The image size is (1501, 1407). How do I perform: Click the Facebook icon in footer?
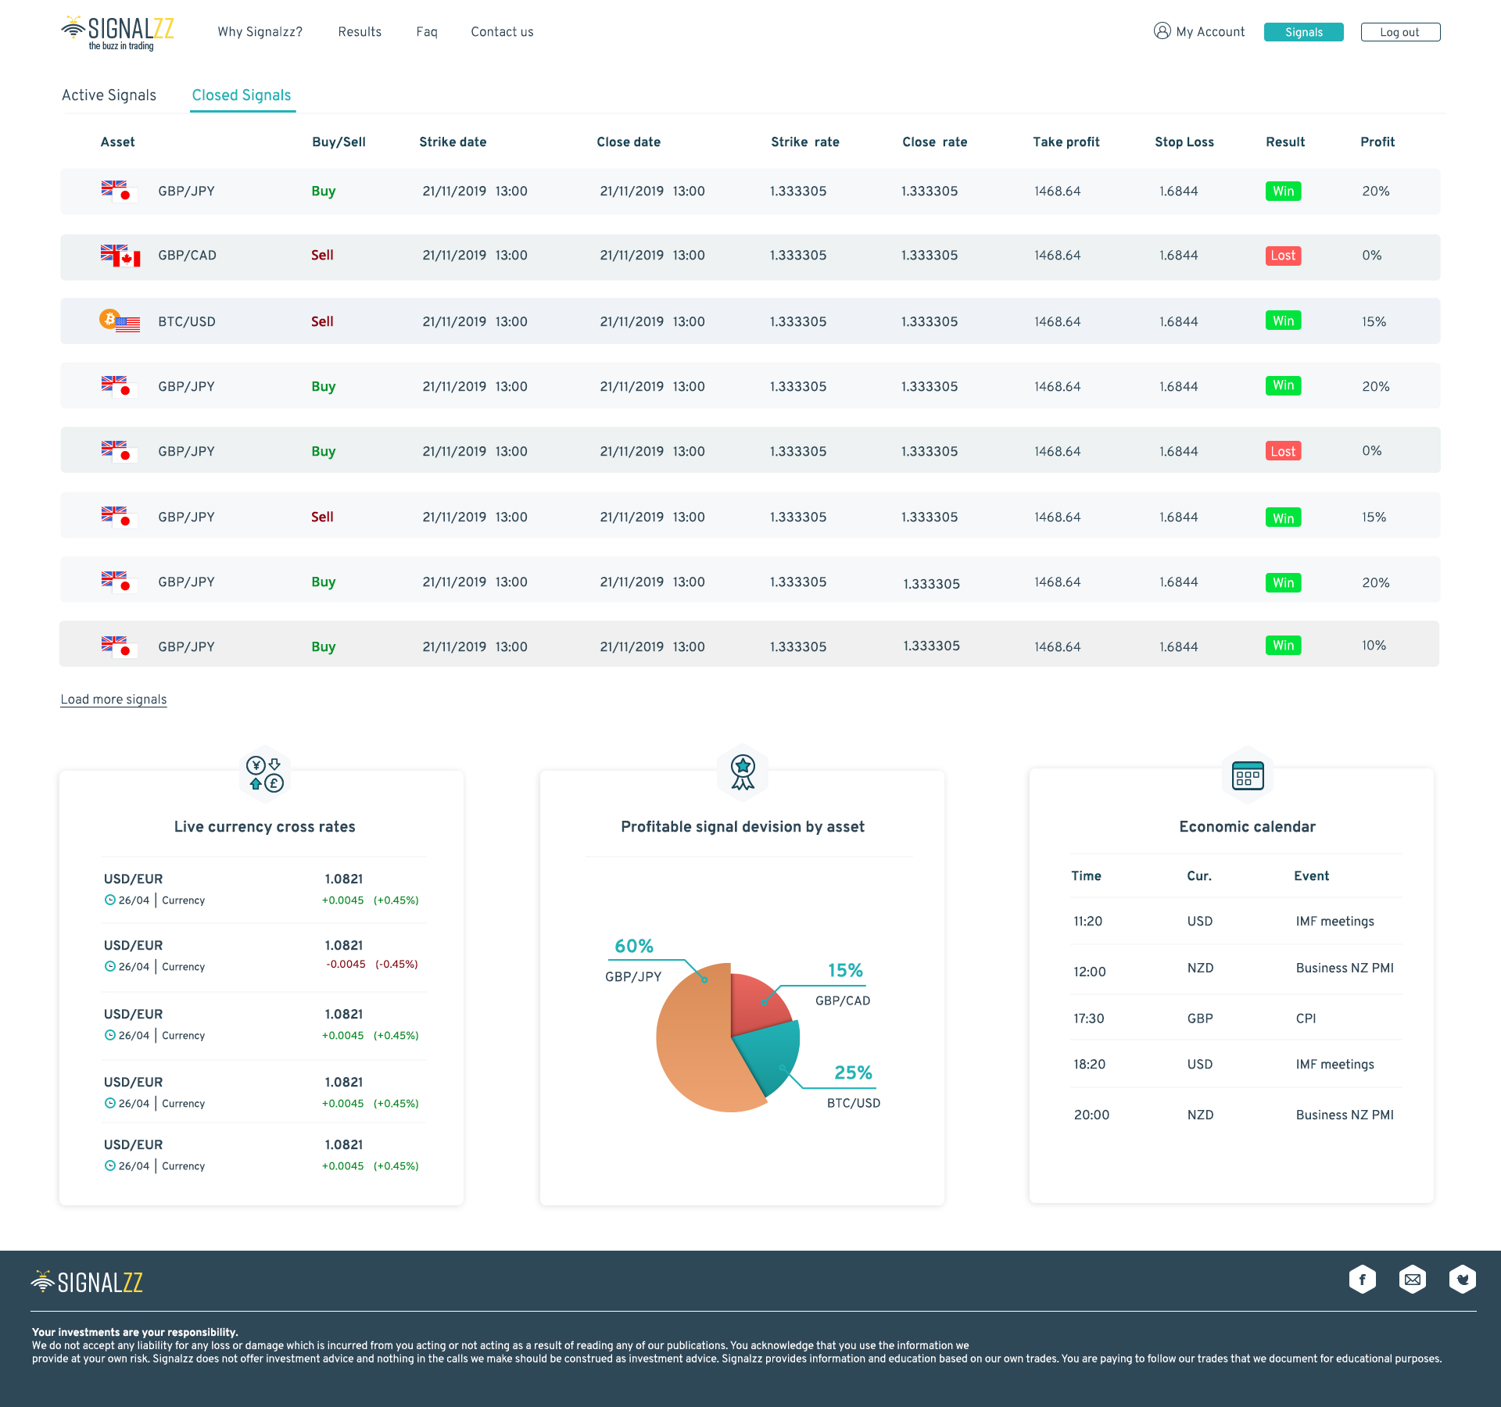pyautogui.click(x=1362, y=1280)
